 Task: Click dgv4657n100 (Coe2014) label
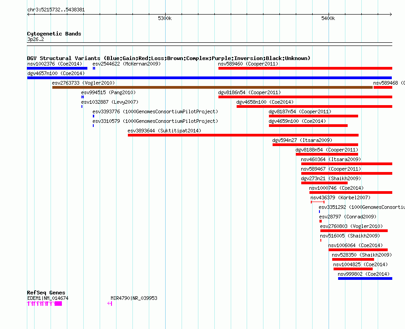[56, 73]
